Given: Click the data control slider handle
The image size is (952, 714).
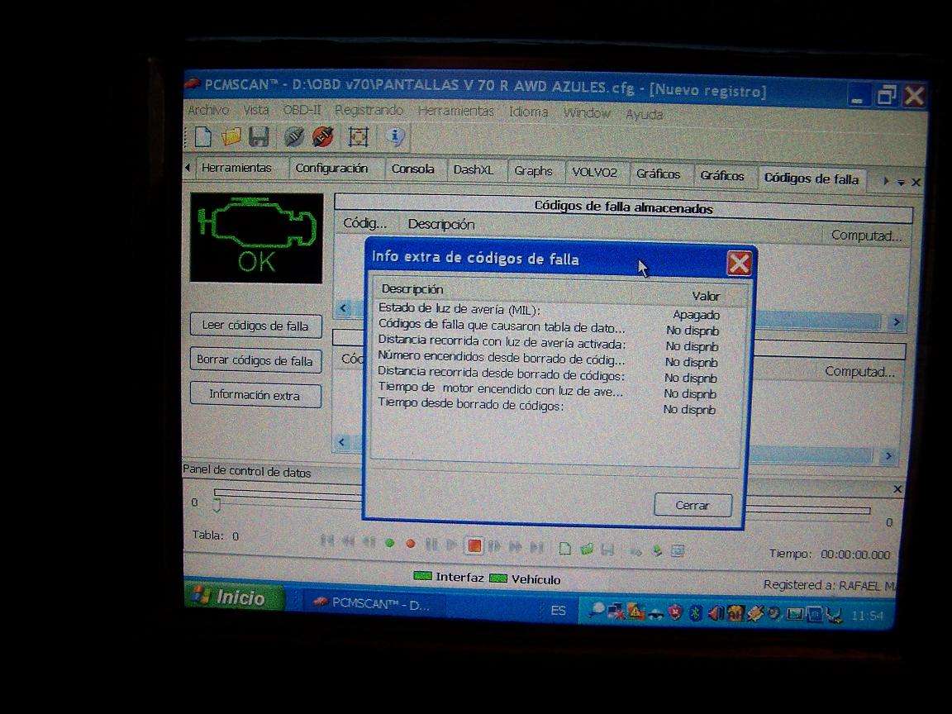Looking at the screenshot, I should click(x=217, y=504).
